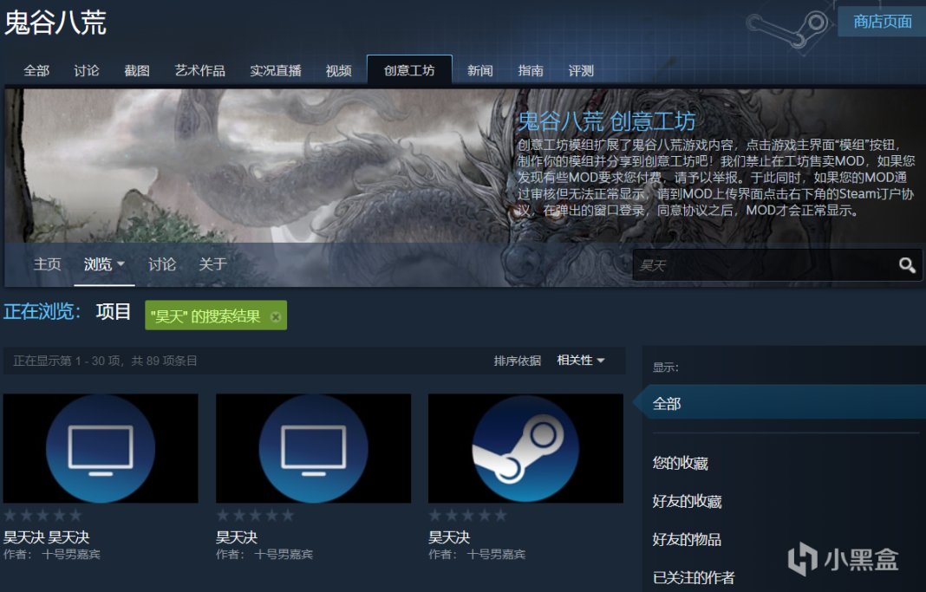
Task: Show 您的收藏 your favorites
Action: (680, 463)
